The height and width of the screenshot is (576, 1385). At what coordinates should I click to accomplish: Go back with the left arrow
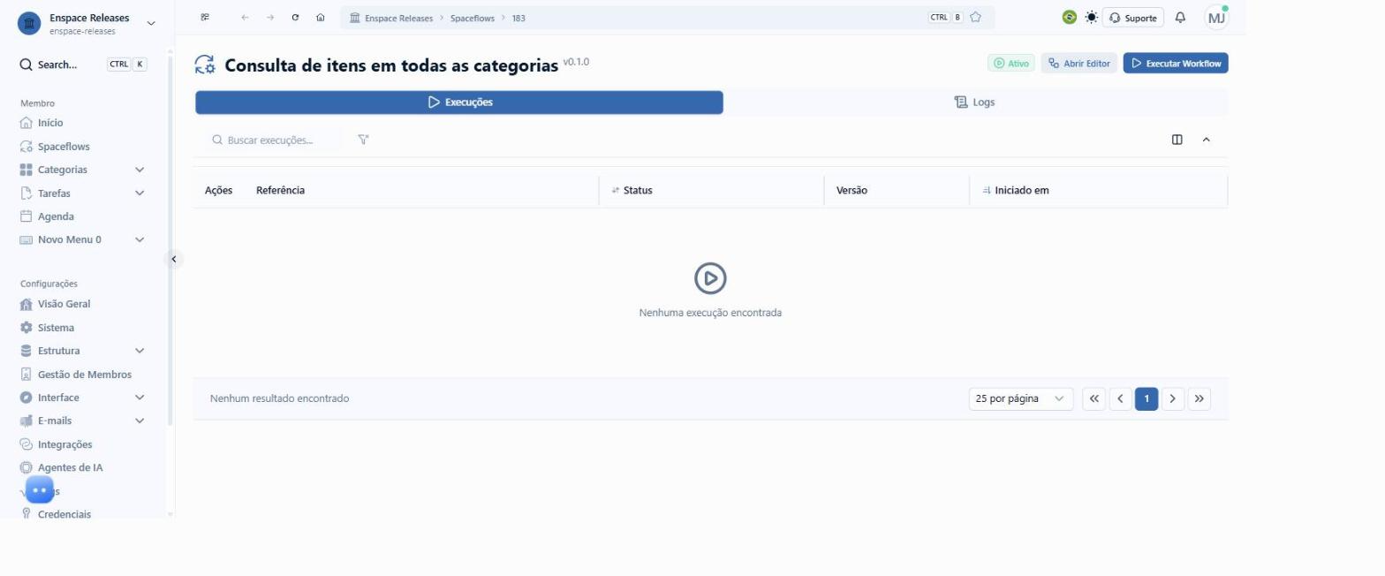pos(245,18)
